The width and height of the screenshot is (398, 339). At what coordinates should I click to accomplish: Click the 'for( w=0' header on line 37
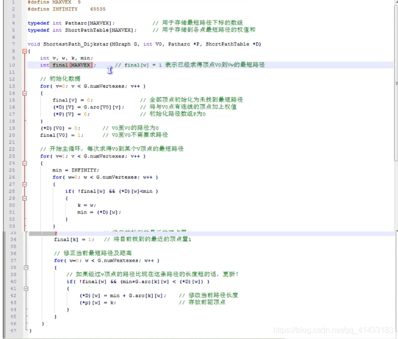[x=107, y=261]
